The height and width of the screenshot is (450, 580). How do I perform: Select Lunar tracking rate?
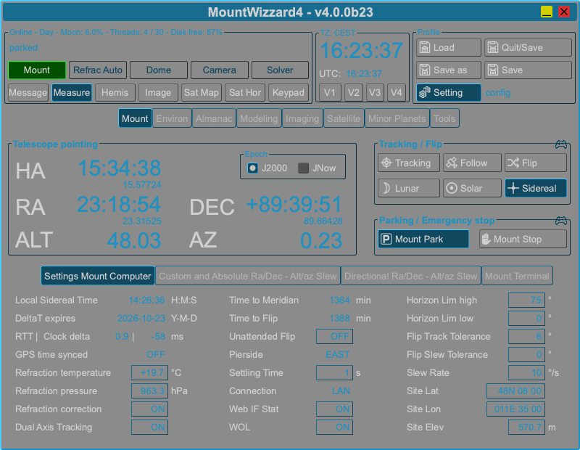409,188
